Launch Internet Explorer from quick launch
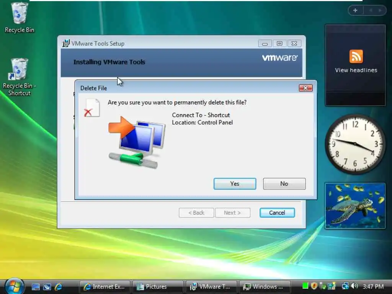The height and width of the screenshot is (294, 392). coord(58,286)
